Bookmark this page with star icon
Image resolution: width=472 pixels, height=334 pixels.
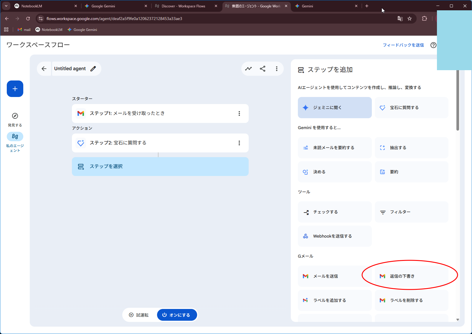click(x=410, y=19)
